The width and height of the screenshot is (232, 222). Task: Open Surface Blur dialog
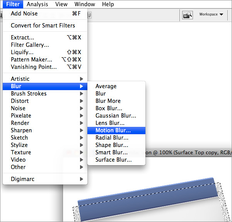point(116,160)
